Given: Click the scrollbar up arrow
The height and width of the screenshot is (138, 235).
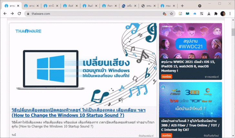Looking at the screenshot, I should point(233,20).
